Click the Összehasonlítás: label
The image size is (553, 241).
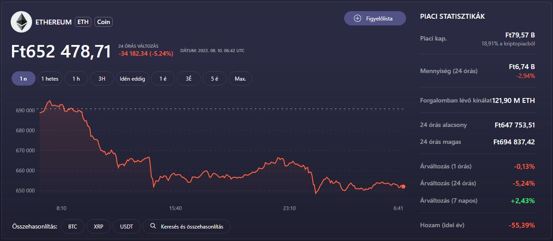(35, 226)
